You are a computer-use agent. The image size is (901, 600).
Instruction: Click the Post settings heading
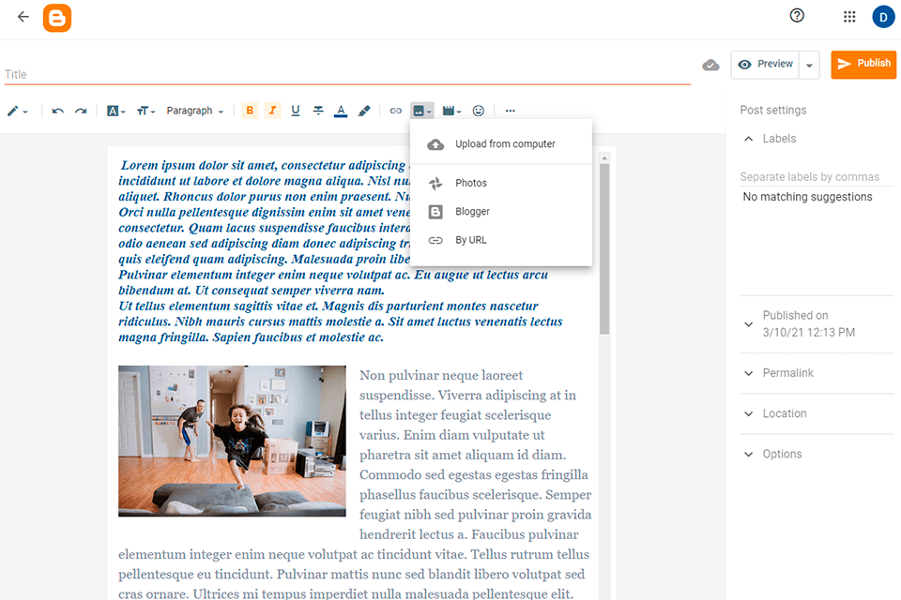[772, 111]
